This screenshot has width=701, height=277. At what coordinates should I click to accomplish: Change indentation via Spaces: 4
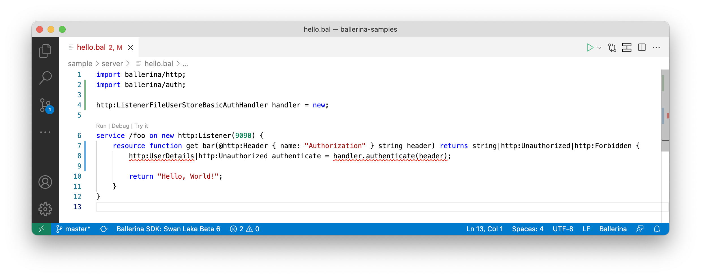[528, 229]
